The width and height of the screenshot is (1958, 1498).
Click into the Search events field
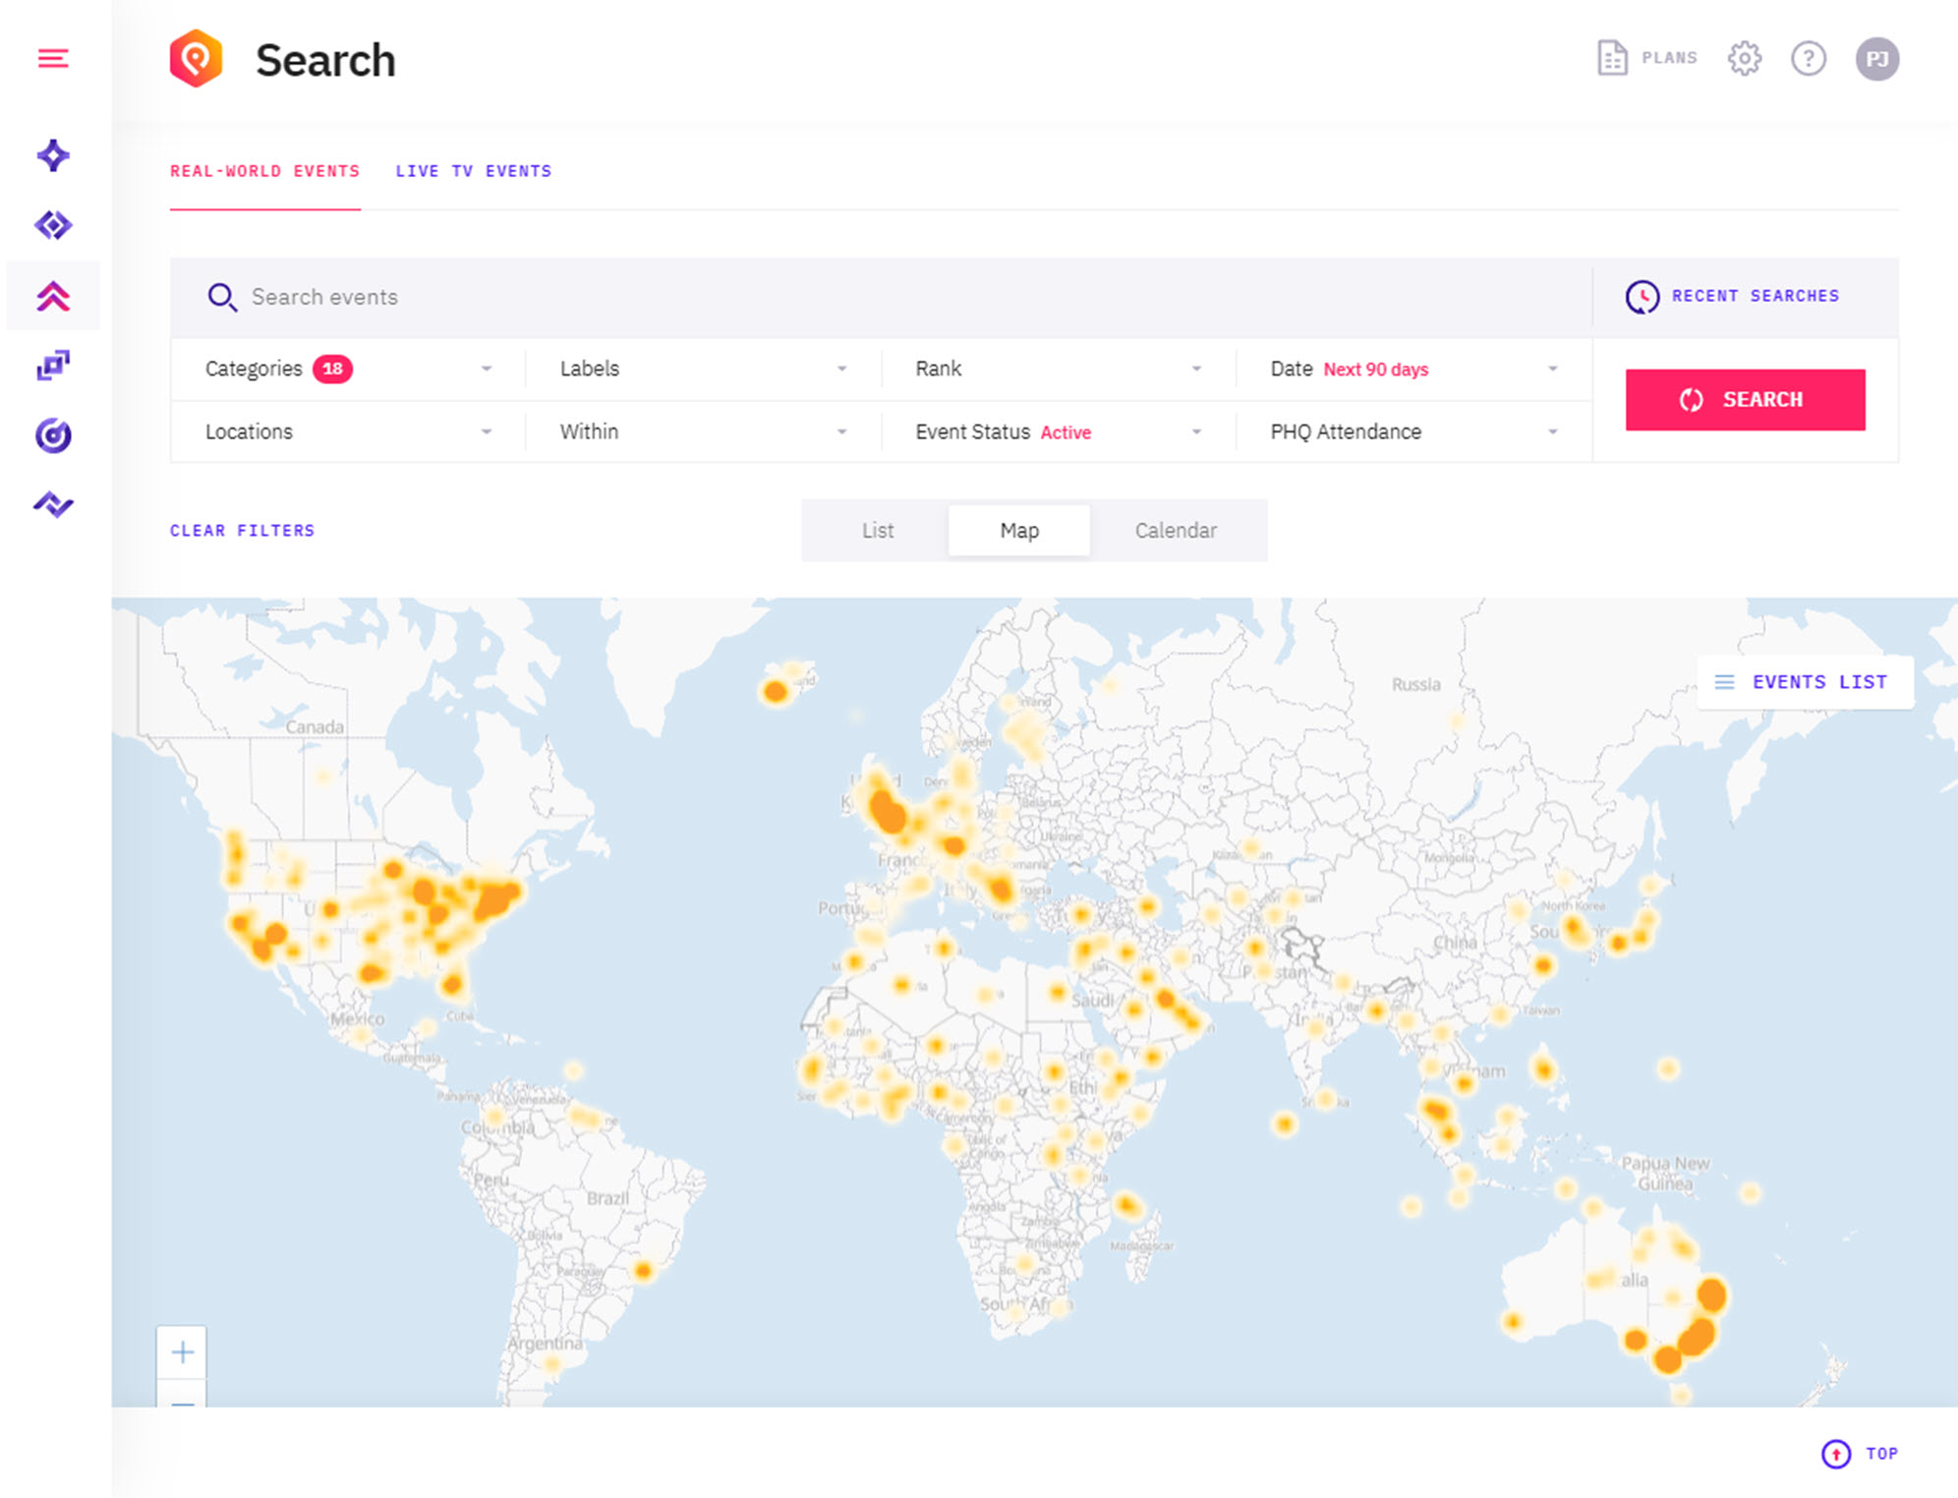point(885,297)
